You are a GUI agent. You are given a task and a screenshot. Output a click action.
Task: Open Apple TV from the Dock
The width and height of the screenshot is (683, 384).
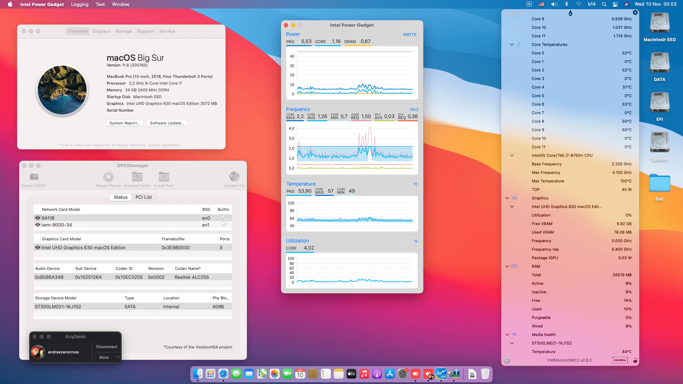(x=351, y=374)
